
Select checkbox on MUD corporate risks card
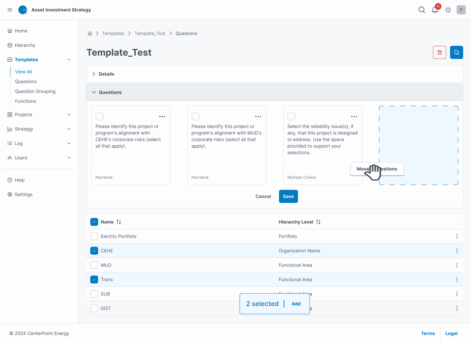195,117
